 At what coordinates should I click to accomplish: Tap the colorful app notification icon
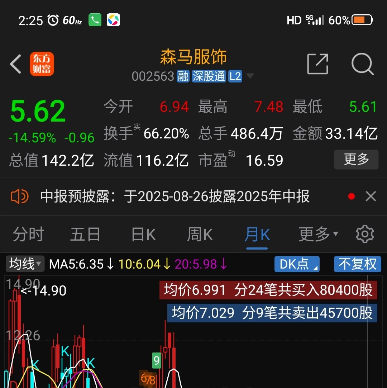pos(113,20)
